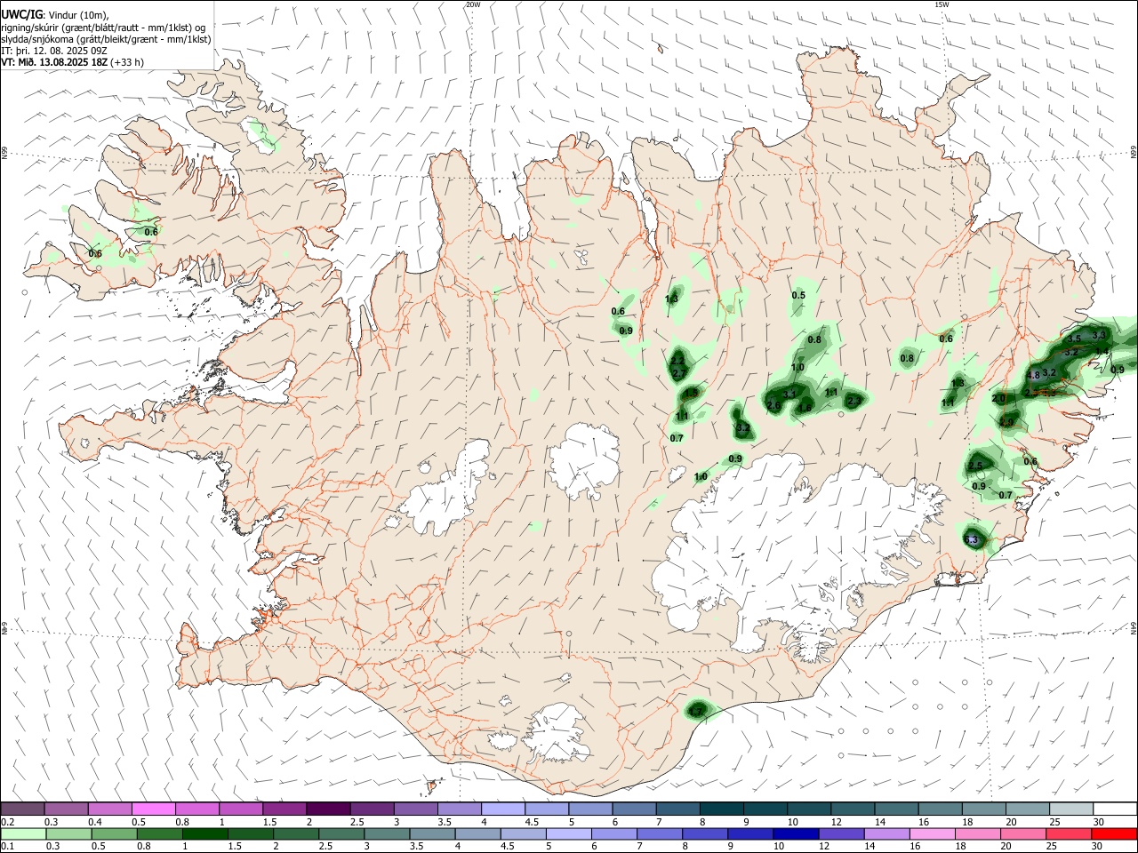Click the Mýrdalsjökull glacier near south coast
This screenshot has width=1138, height=853.
(557, 733)
